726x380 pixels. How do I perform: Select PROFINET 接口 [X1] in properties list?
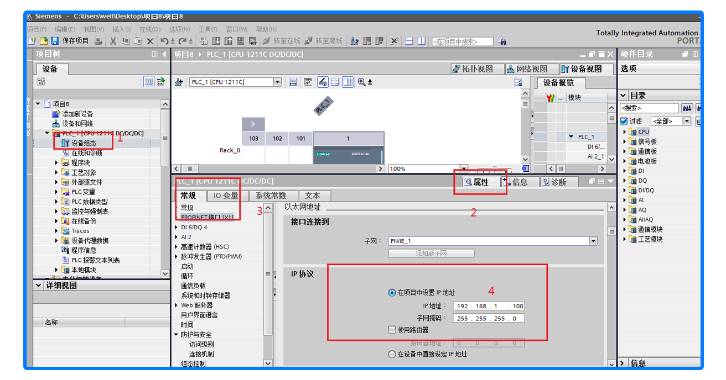(208, 218)
